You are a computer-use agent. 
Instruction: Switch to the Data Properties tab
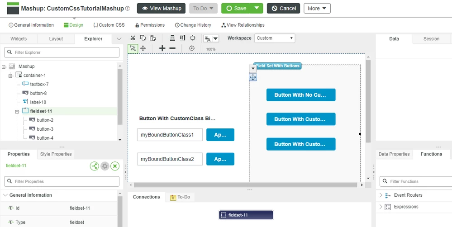click(x=394, y=154)
